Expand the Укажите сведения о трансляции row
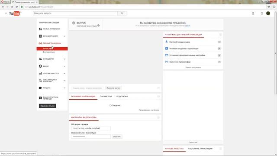 (x=219, y=49)
